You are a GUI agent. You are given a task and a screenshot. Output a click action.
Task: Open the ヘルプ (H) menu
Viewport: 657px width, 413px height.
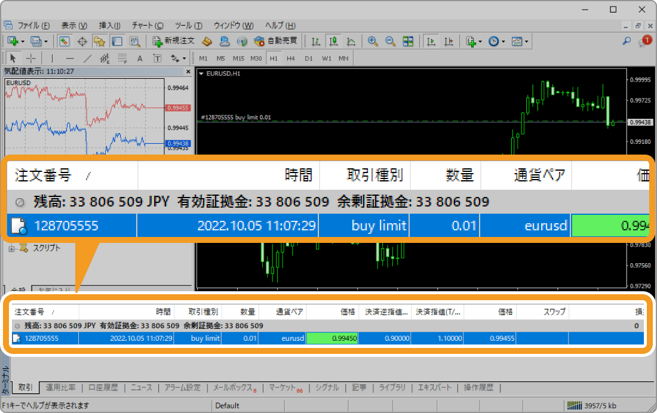(280, 26)
